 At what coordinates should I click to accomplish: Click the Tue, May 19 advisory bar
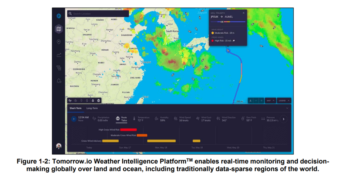point(197,141)
